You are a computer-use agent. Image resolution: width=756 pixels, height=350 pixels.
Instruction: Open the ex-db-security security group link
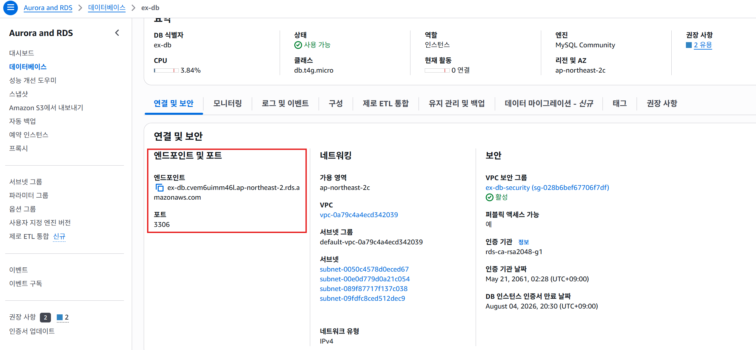point(547,188)
